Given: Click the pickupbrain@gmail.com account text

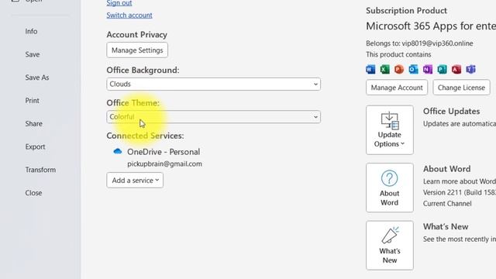Looking at the screenshot, I should (x=164, y=164).
